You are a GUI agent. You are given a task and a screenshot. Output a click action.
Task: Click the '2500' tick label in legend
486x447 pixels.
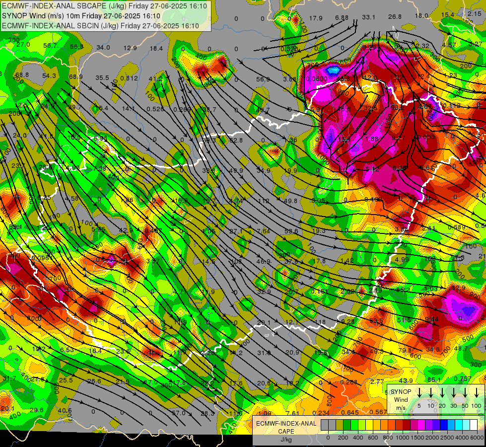(x=447, y=438)
